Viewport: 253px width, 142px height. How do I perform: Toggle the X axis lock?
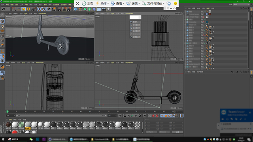coord(40,9)
